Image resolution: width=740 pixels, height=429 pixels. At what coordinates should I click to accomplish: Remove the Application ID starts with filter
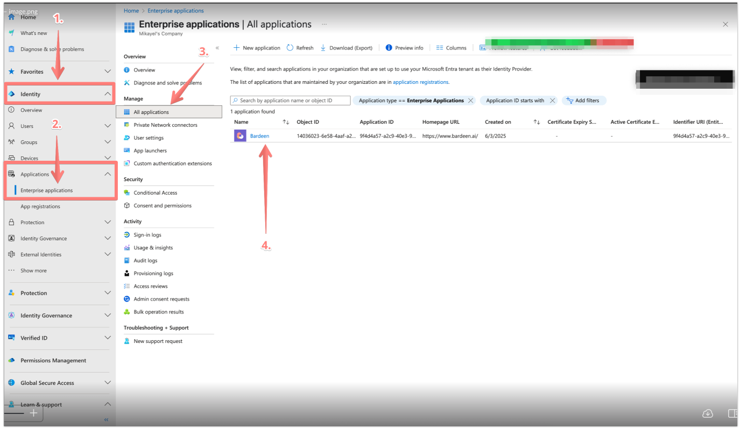[552, 101]
